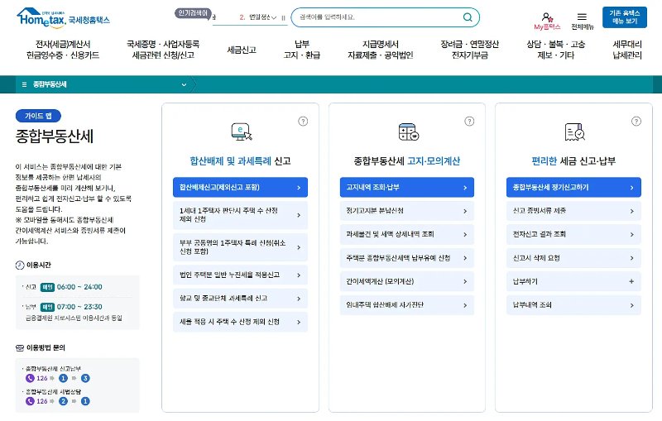The image size is (662, 421).
Task: Open 상담·불복·고충 제보·기타 menu
Action: pyautogui.click(x=555, y=50)
